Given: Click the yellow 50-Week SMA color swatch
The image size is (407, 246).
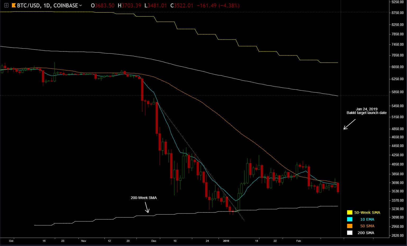Looking at the screenshot, I should click(350, 212).
